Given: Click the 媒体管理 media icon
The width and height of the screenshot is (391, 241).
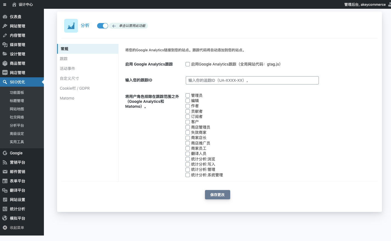Looking at the screenshot, I should [5, 45].
